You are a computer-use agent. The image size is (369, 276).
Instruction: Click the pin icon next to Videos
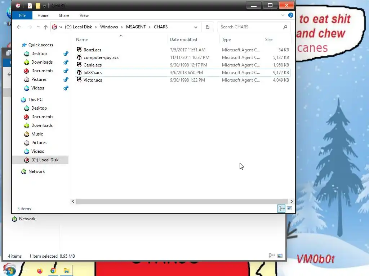pyautogui.click(x=66, y=88)
